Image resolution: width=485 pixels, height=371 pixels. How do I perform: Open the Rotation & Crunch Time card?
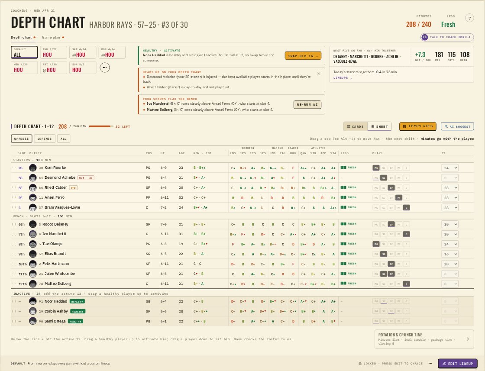(424, 339)
